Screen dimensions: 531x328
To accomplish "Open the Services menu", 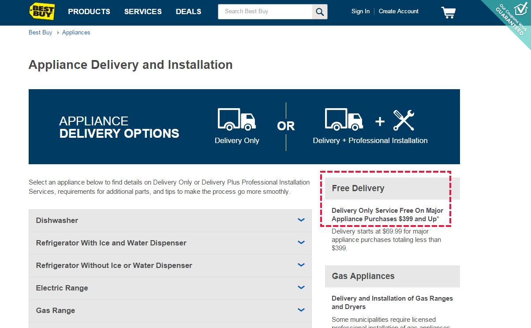I will [143, 11].
